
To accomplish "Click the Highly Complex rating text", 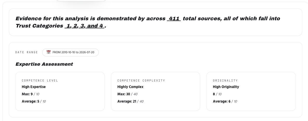I will click(130, 87).
